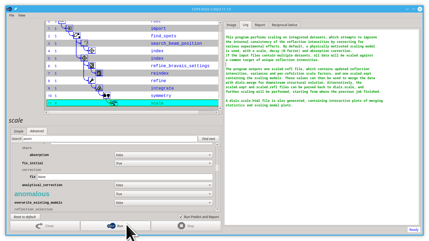Viewport: 429px width, 241px height.
Task: Select the search_beam_position question-mark node icon
Action: 84,43
